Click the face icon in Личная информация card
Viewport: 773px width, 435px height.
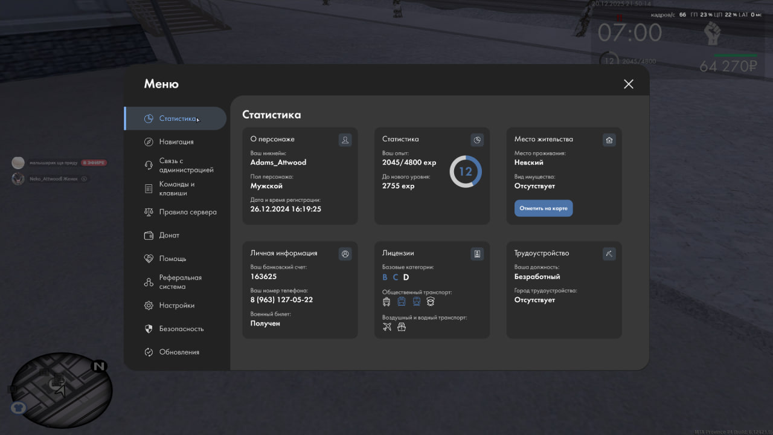tap(345, 254)
